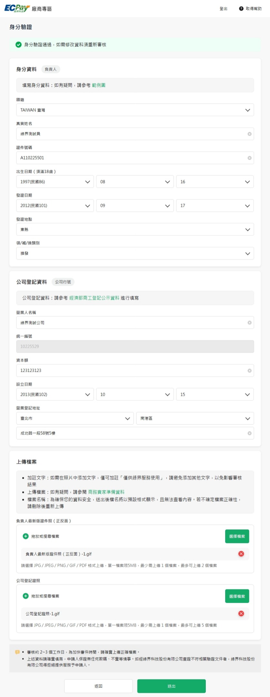Viewport: 270px width, 697px height.
Task: Open birth year dropdown showing 1997
Action: (55, 182)
